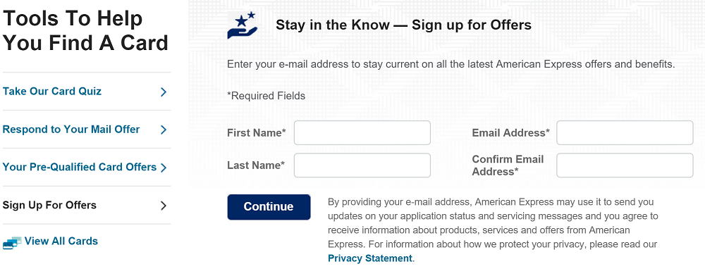Click the Confirm Email Address label text

[x=508, y=165]
